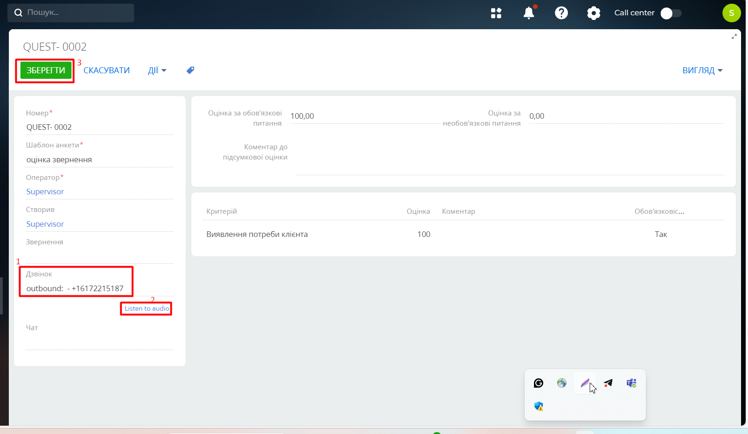Screen dimensions: 748x434
Task: Open the Grammarly tray icon
Action: tap(539, 383)
